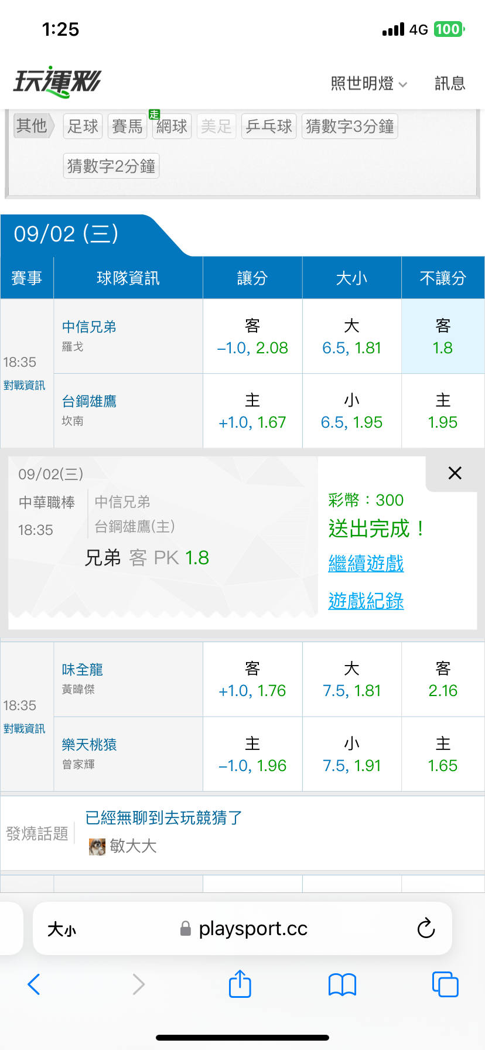Select the 乒乓球 sport tab

click(269, 126)
